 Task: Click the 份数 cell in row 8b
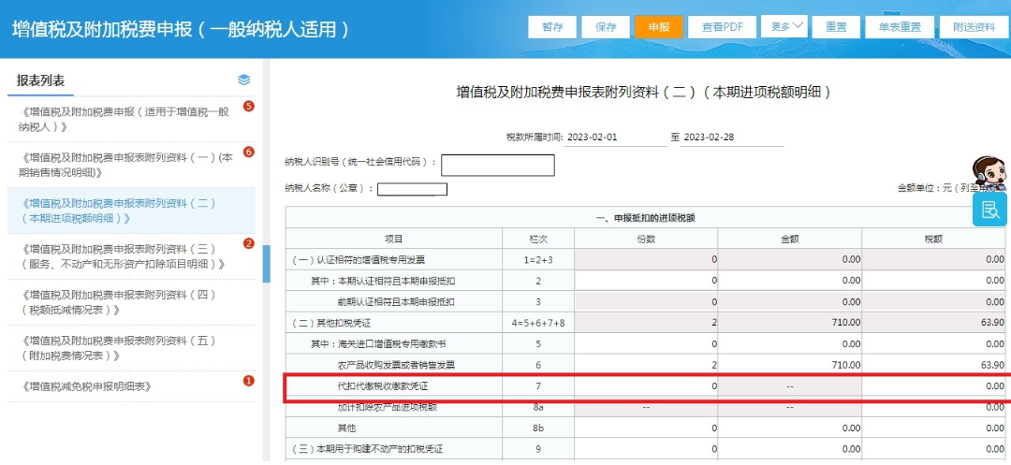pos(645,429)
